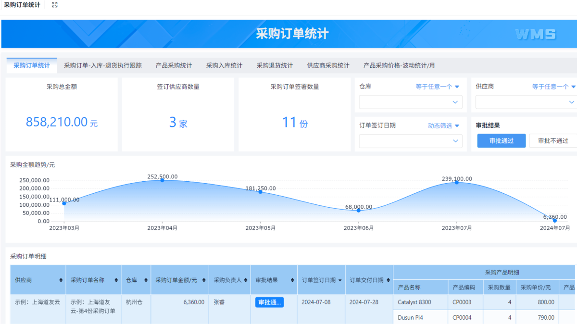The height and width of the screenshot is (325, 577).
Task: Expand the 等于任意一个 condition for 仓库
Action: [x=438, y=87]
